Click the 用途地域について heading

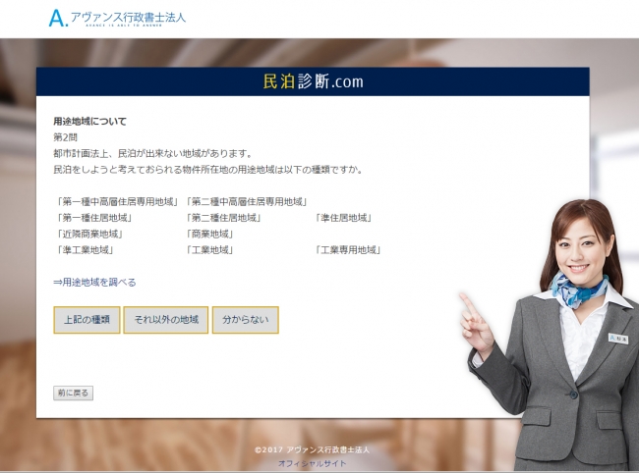(x=89, y=122)
